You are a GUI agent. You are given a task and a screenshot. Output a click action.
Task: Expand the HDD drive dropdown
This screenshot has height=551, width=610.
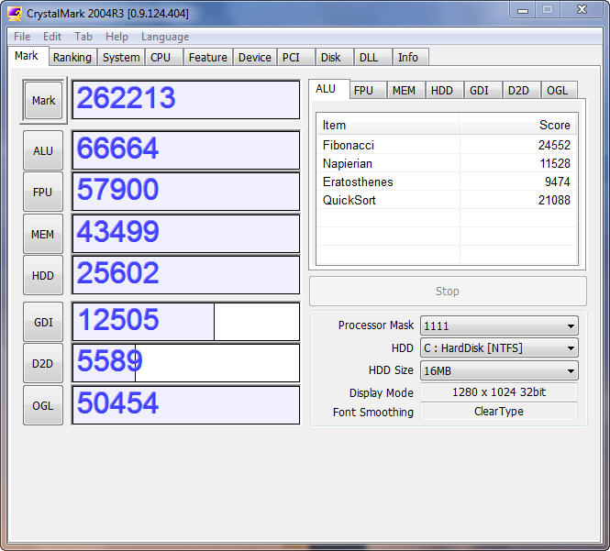click(499, 348)
